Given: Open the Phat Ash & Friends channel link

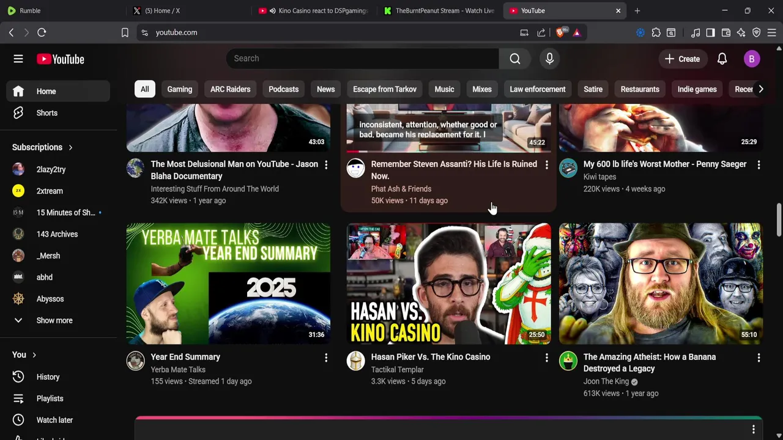Looking at the screenshot, I should click(x=401, y=189).
